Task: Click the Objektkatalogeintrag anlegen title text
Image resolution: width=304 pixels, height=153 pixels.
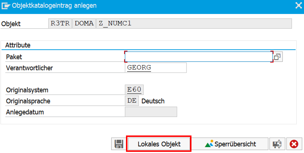Action: click(54, 6)
